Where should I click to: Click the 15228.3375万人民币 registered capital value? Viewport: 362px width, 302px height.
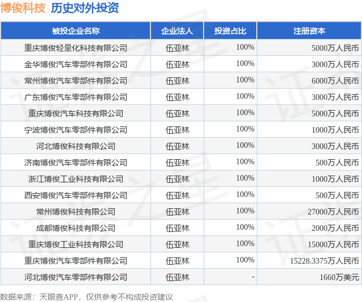325,261
